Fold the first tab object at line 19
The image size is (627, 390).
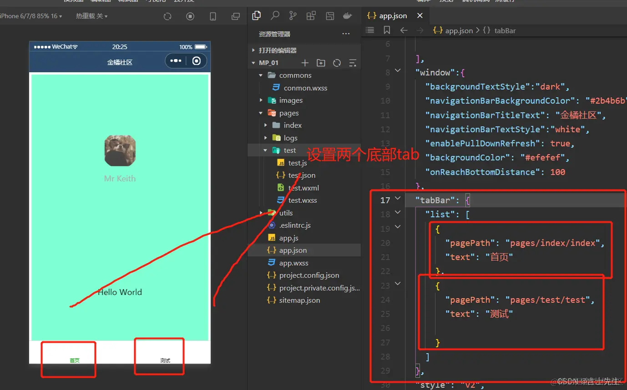point(398,226)
